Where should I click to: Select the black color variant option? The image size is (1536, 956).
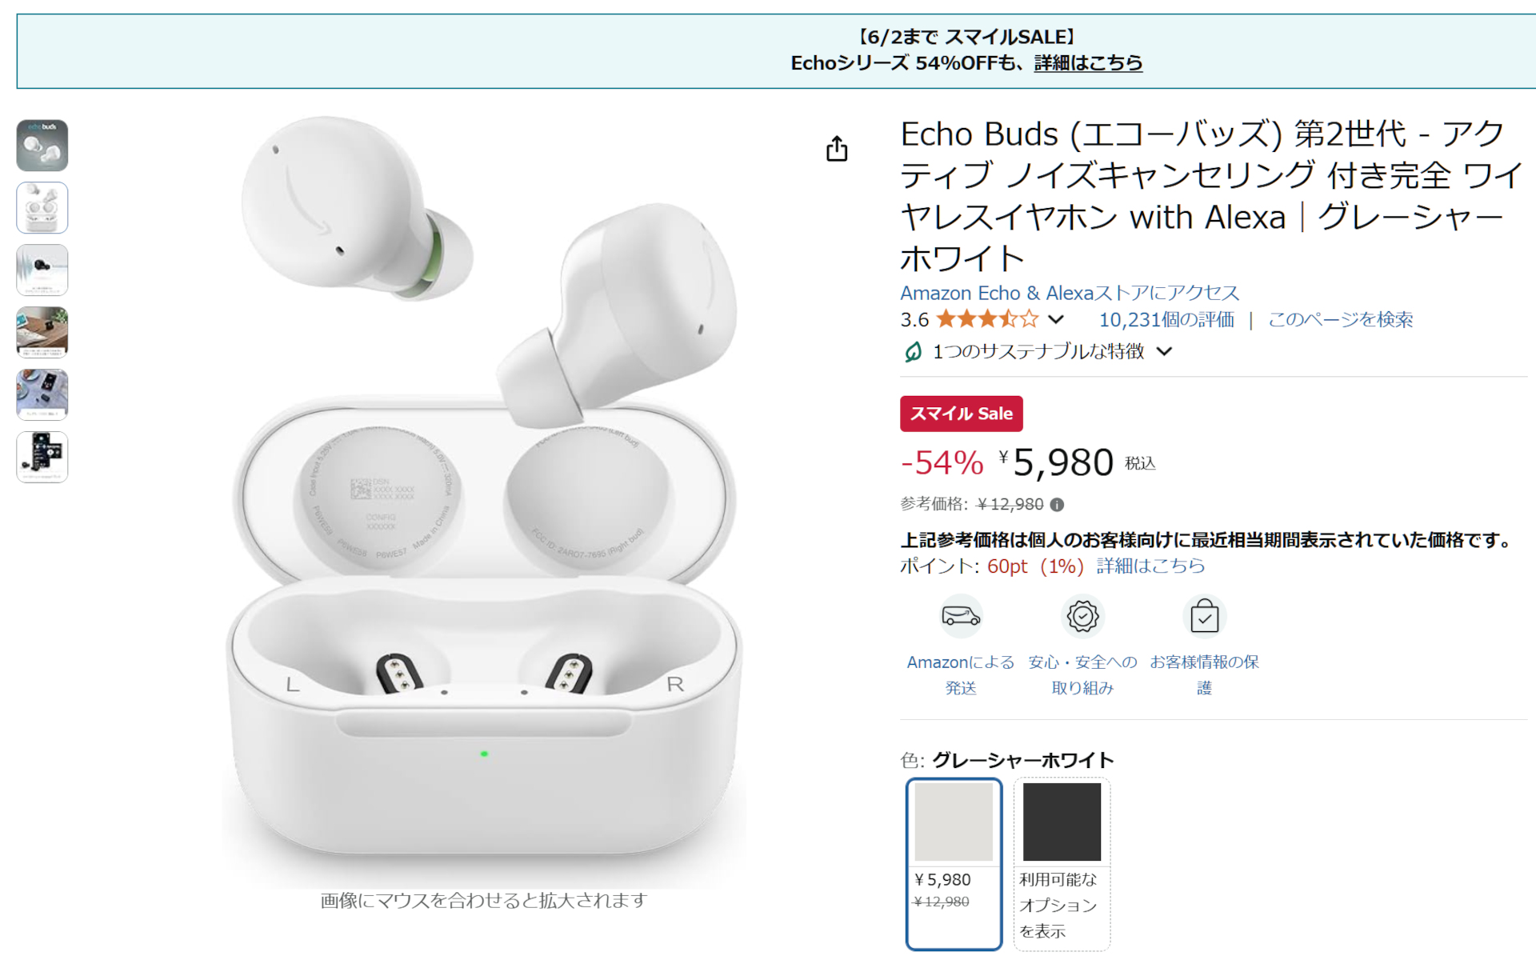[x=1062, y=822]
